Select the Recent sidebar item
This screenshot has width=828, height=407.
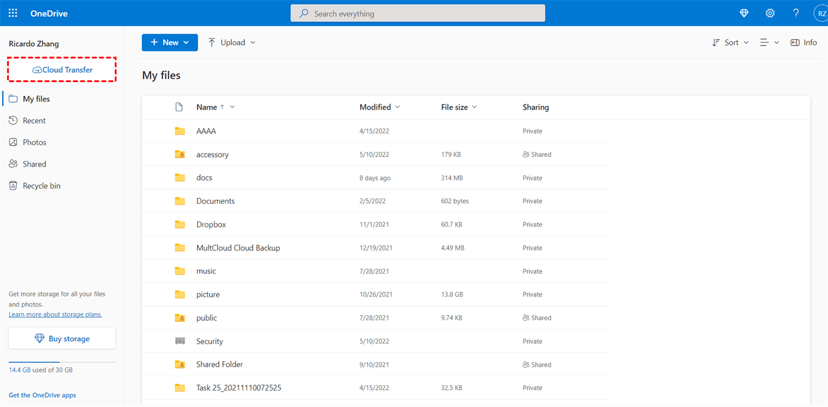[x=34, y=120]
